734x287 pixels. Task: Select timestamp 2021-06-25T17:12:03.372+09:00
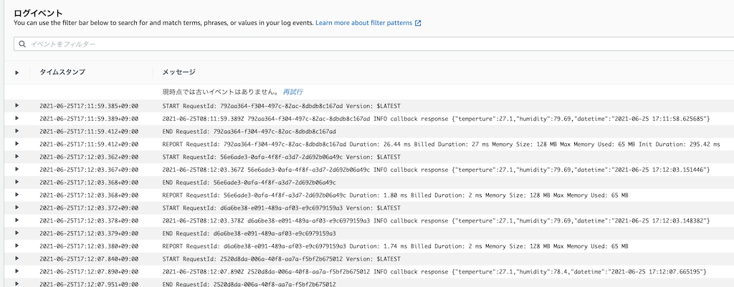coord(89,208)
